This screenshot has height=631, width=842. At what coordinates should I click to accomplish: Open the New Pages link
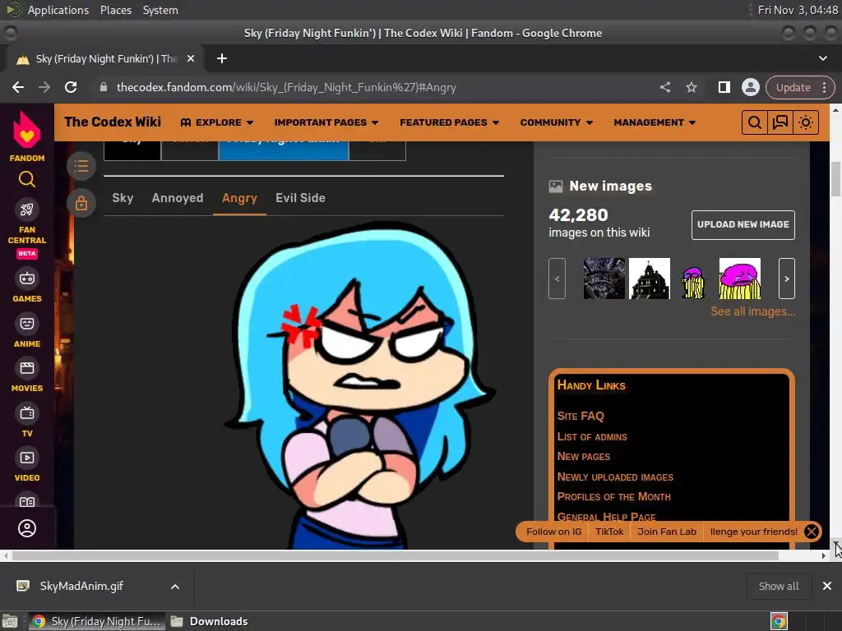(583, 457)
